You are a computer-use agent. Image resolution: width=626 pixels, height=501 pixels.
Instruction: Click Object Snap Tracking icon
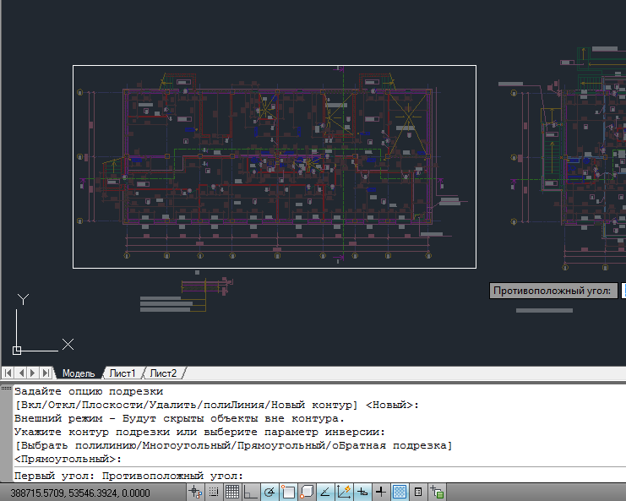tap(325, 492)
